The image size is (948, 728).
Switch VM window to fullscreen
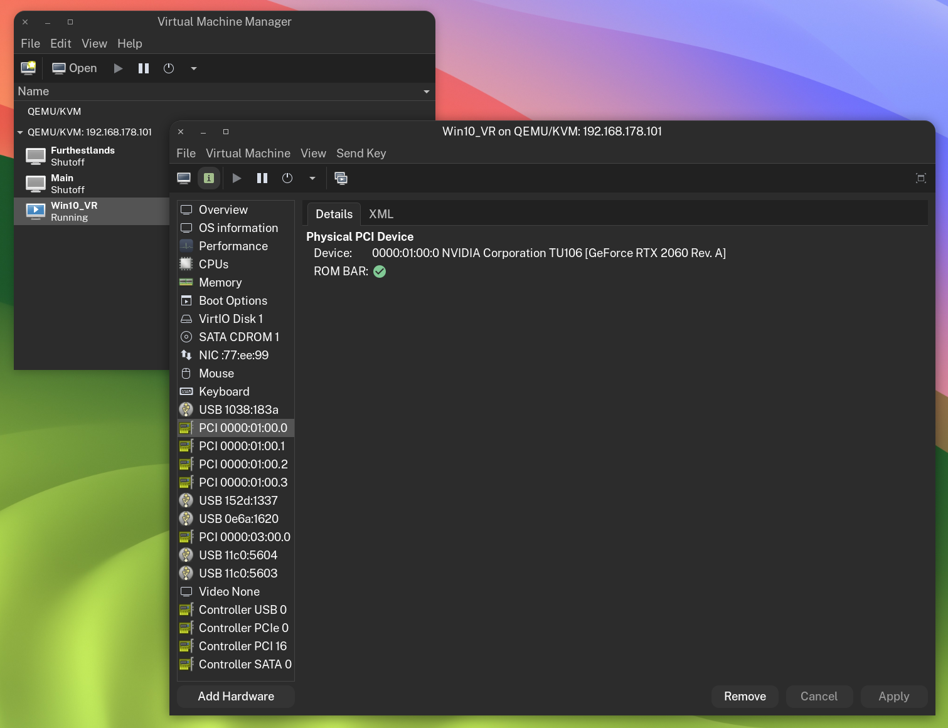click(920, 179)
